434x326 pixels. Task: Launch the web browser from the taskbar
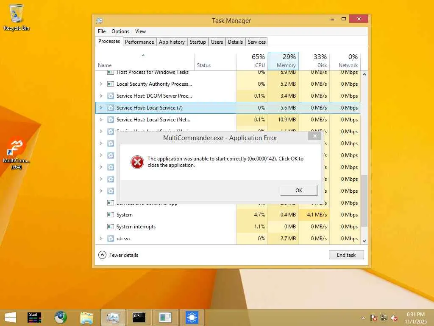pyautogui.click(x=60, y=318)
